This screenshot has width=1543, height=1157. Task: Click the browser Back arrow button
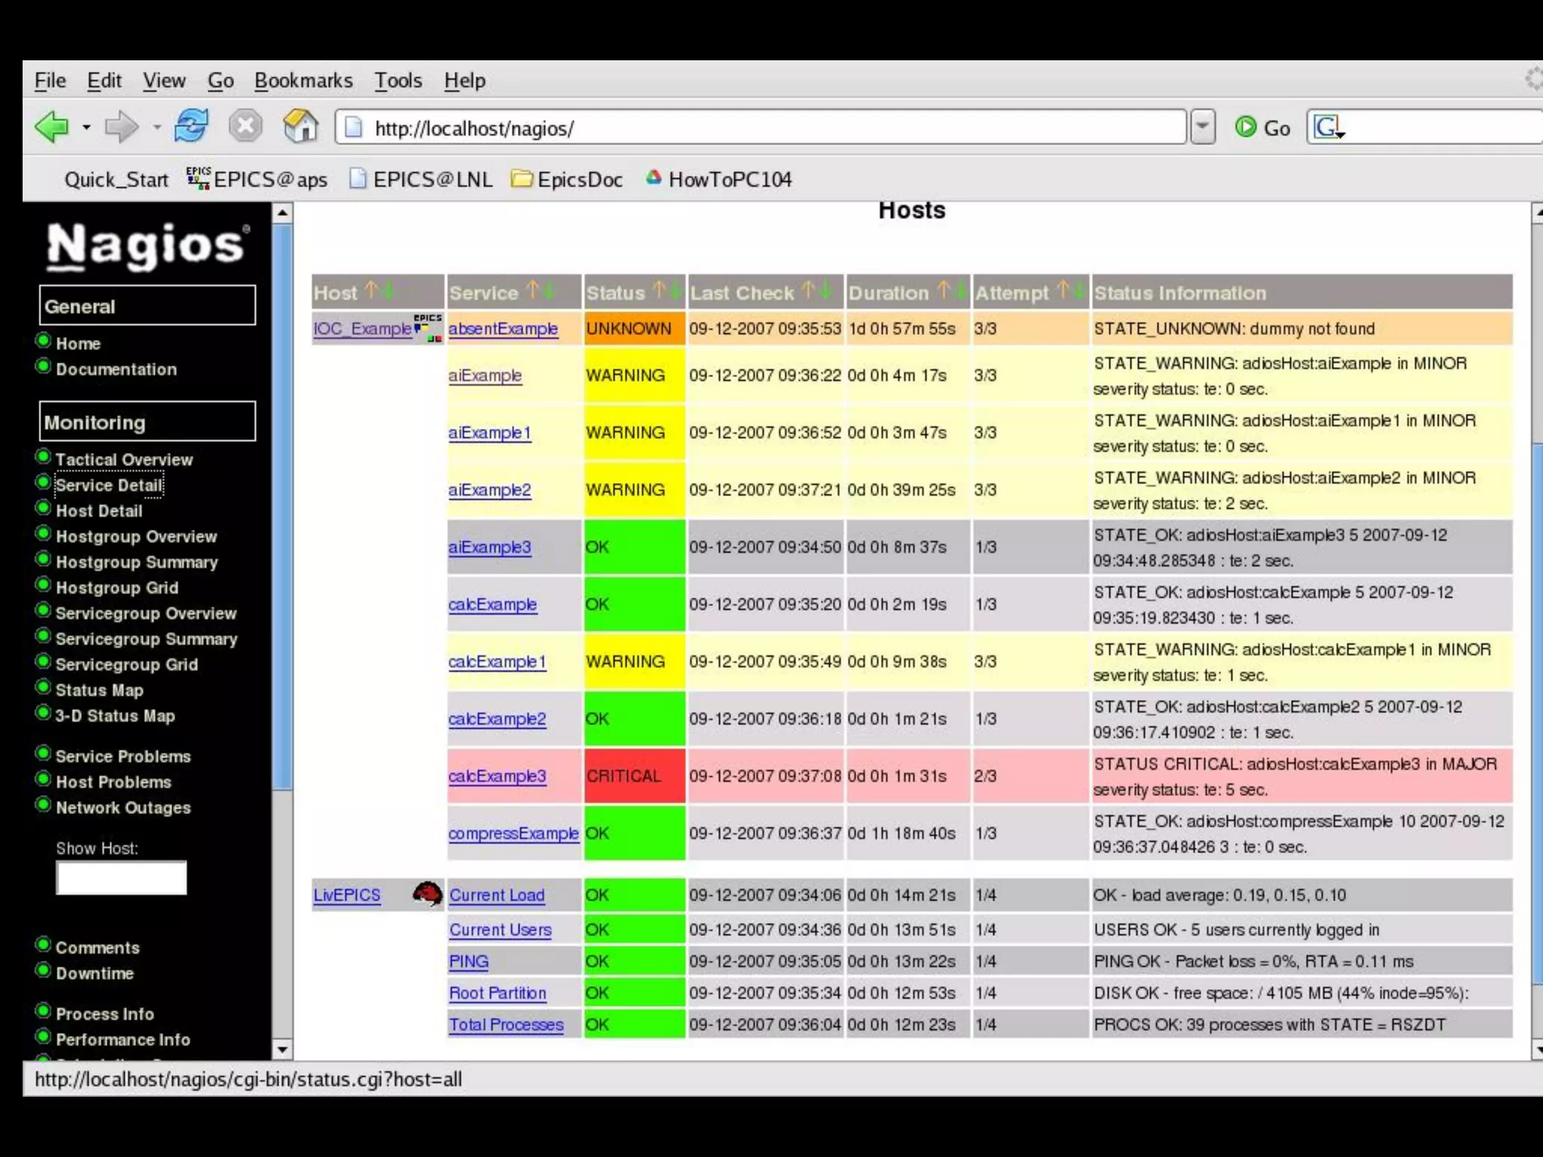pos(51,127)
